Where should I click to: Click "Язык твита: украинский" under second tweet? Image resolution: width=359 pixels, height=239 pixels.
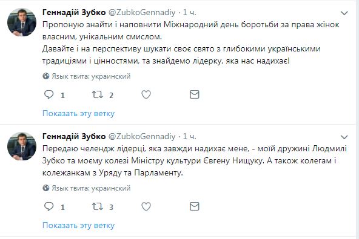point(91,188)
